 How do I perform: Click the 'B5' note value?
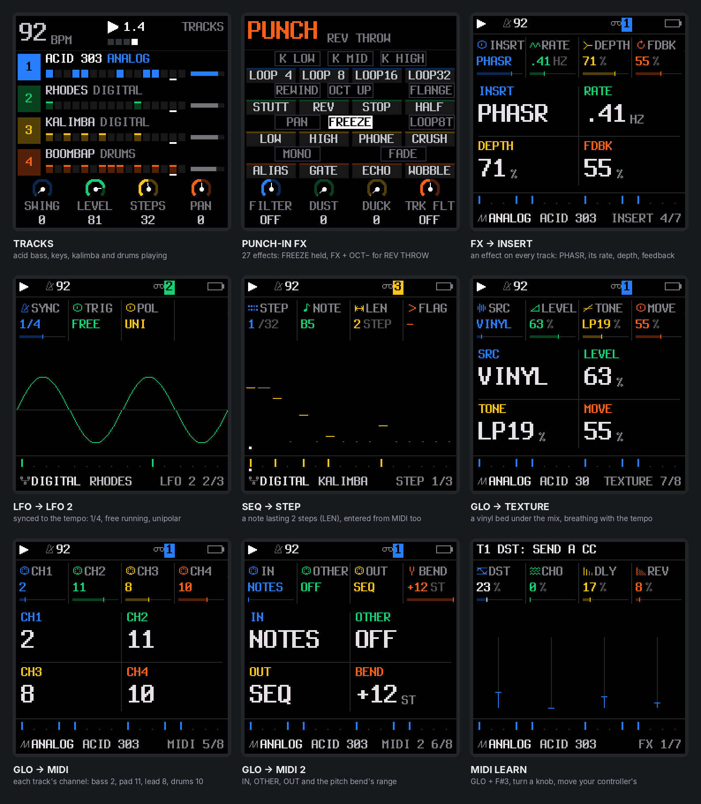(x=308, y=324)
